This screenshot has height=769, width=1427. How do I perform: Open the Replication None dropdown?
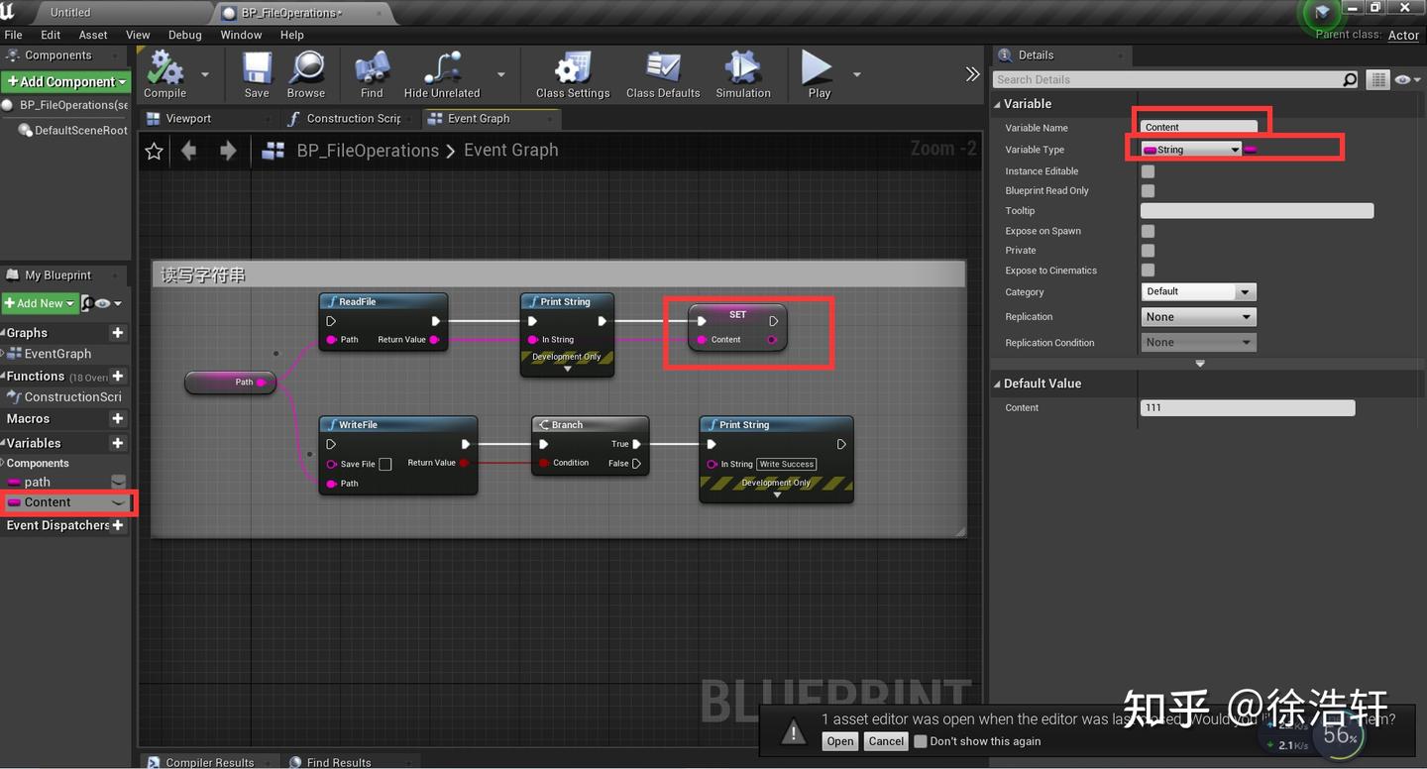click(1198, 317)
